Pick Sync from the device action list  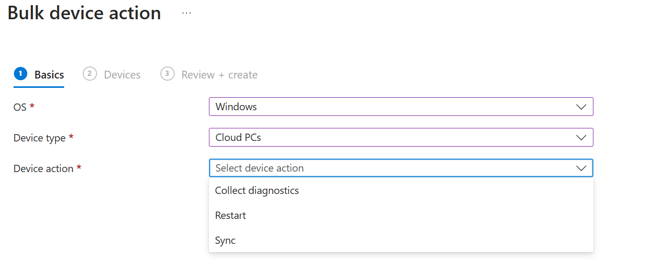pos(225,240)
